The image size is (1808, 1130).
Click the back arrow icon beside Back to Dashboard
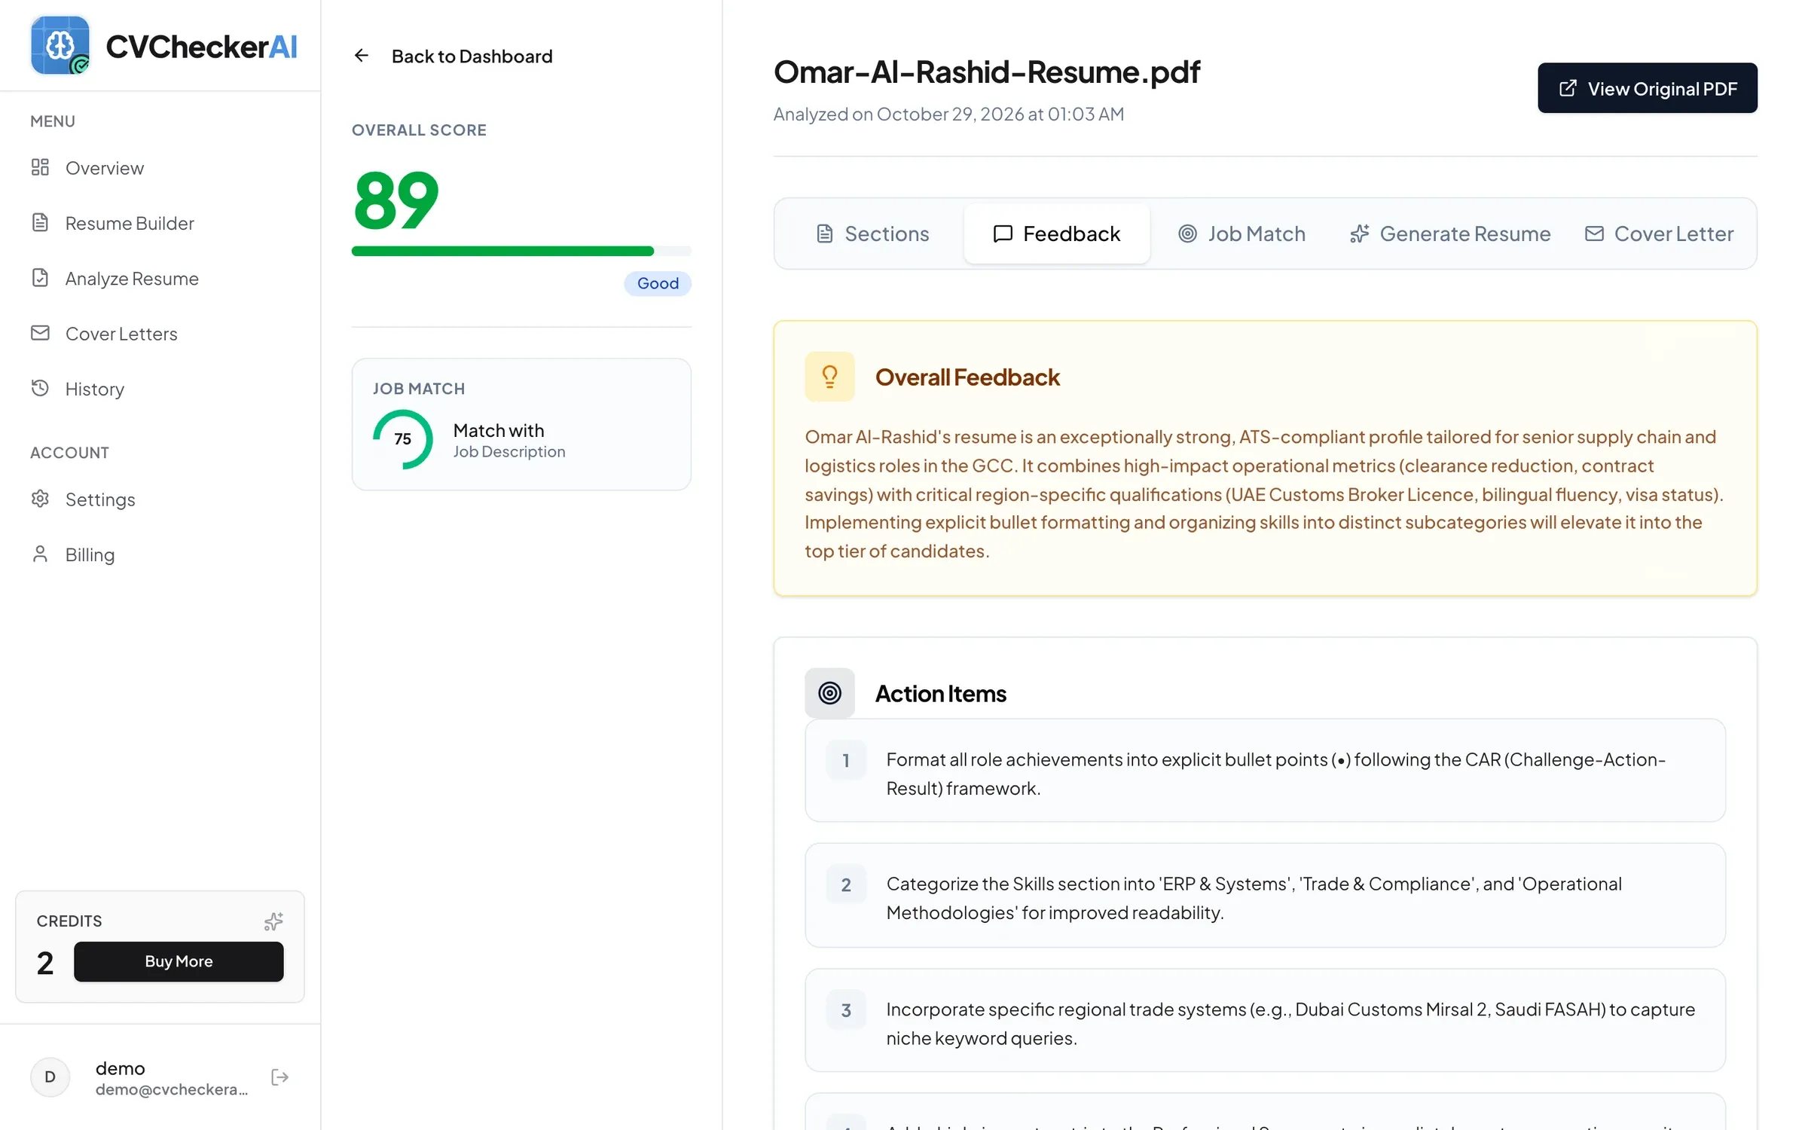click(x=362, y=56)
